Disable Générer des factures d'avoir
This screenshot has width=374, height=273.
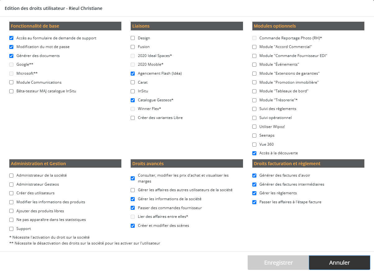pos(255,176)
